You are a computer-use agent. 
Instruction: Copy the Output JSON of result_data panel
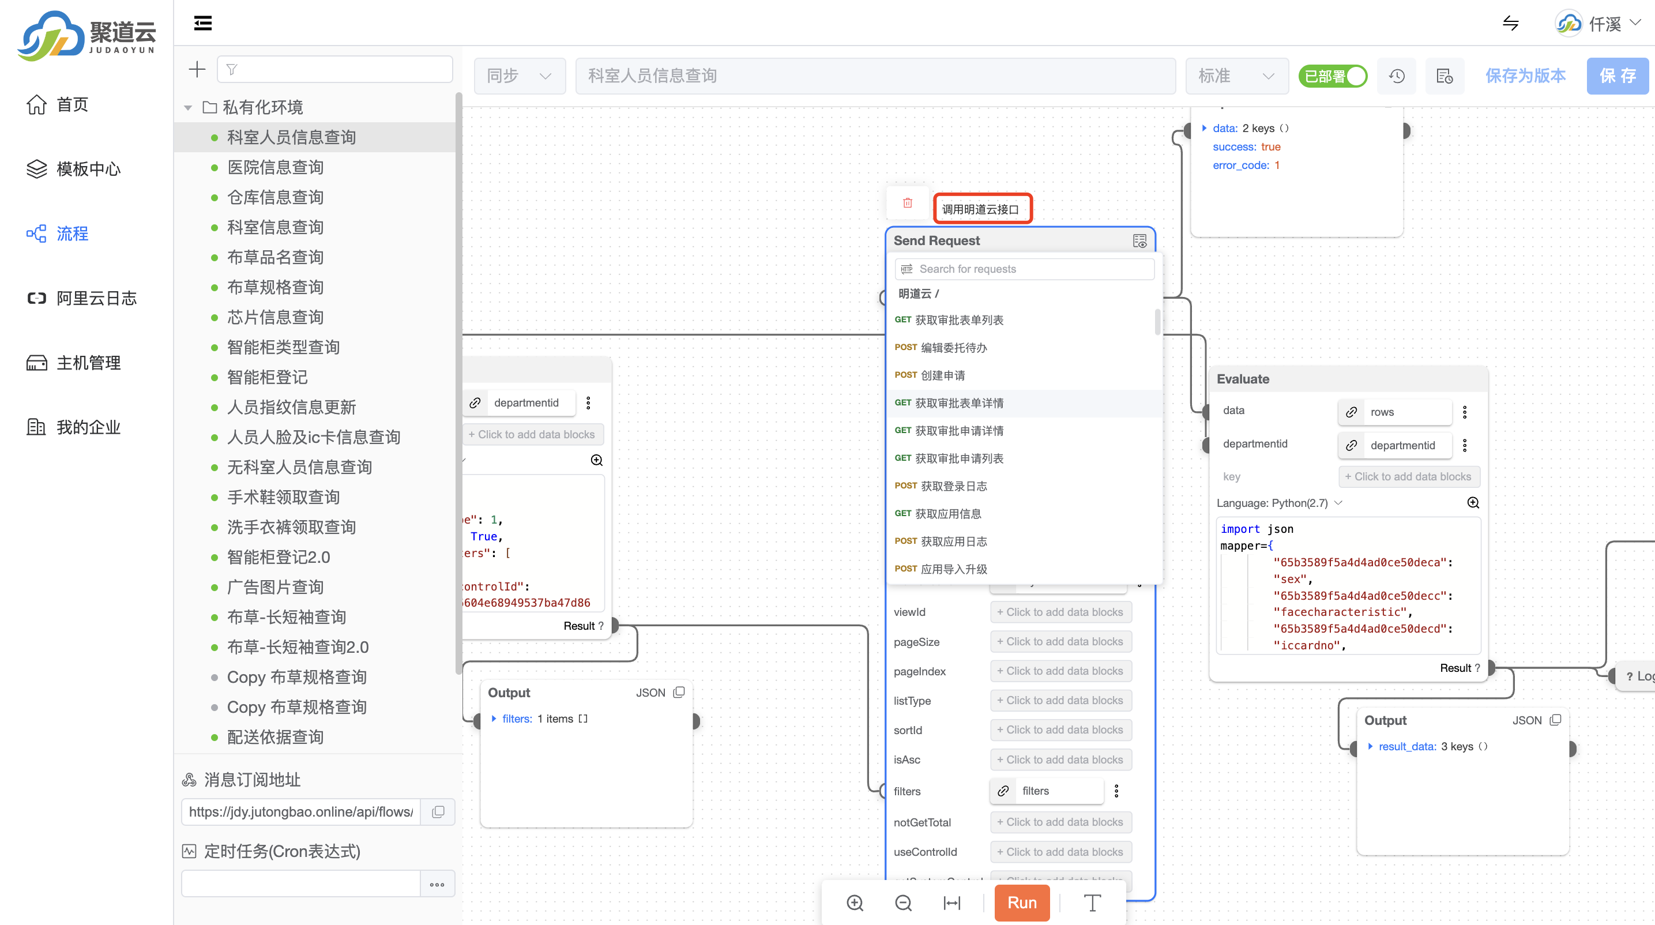click(1555, 720)
